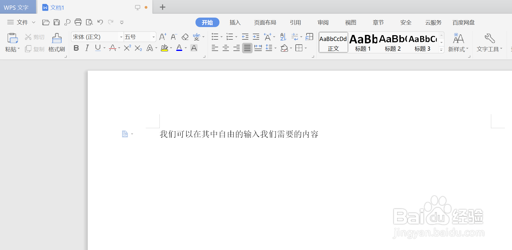Open the 文件 menu

pos(22,23)
